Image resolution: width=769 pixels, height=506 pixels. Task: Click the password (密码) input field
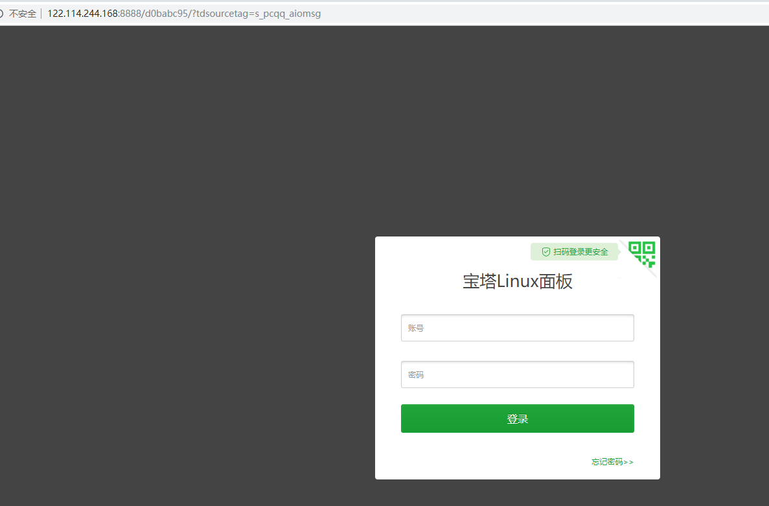pyautogui.click(x=518, y=374)
